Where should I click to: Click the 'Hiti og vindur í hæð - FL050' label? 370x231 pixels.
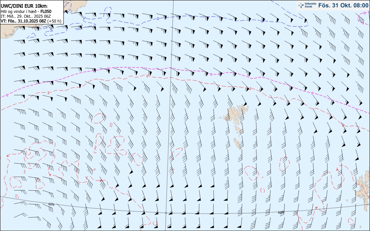[26, 11]
